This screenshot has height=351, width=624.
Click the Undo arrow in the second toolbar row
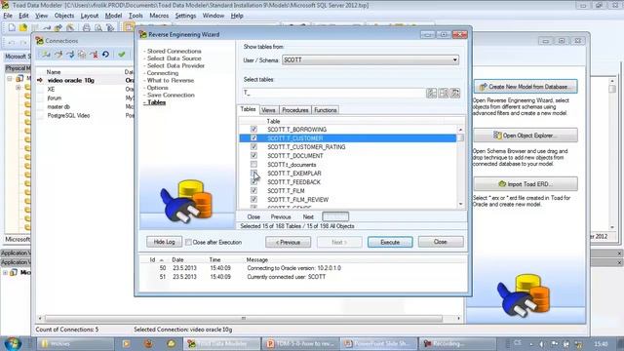tap(12, 42)
